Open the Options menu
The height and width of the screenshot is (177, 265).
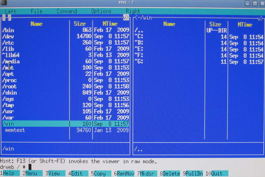(101, 11)
